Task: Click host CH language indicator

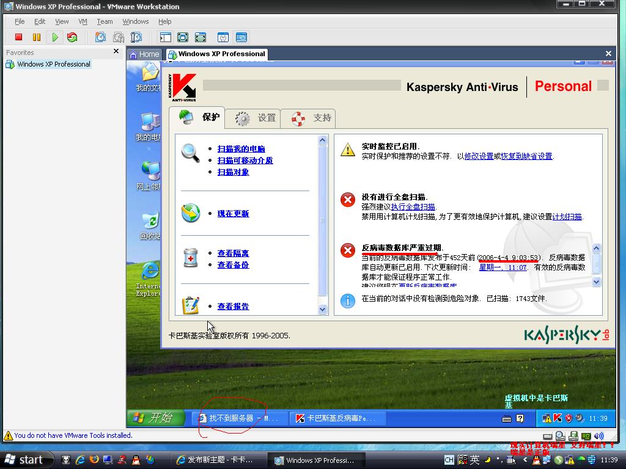Action: (x=449, y=460)
